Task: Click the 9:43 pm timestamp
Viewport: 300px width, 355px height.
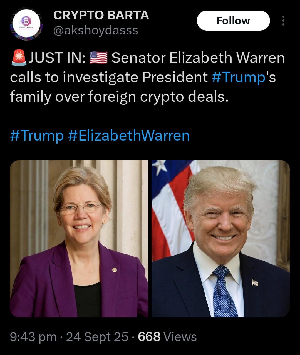Action: click(x=33, y=337)
